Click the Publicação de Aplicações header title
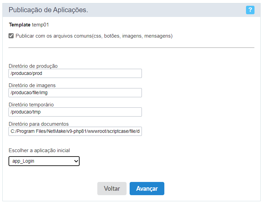Viewport: 263px width, 206px height. click(48, 10)
